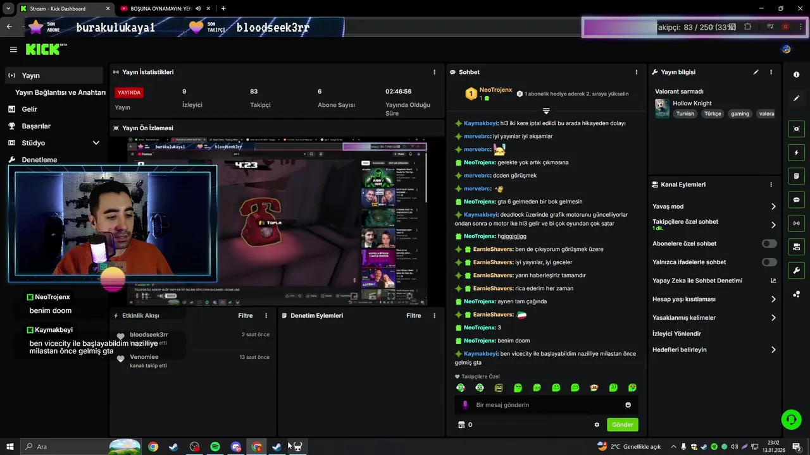Open the hamburger menu beside Kick logo
This screenshot has height=455, width=810.
click(13, 49)
